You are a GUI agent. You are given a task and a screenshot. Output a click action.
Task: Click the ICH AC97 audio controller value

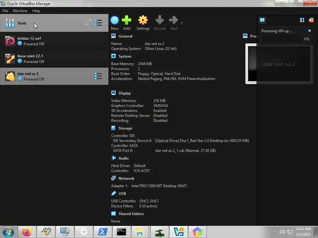point(142,171)
